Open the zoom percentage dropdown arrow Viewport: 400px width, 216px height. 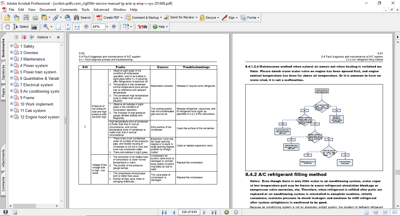point(107,27)
